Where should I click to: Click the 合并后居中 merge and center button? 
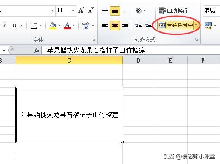click(176, 25)
